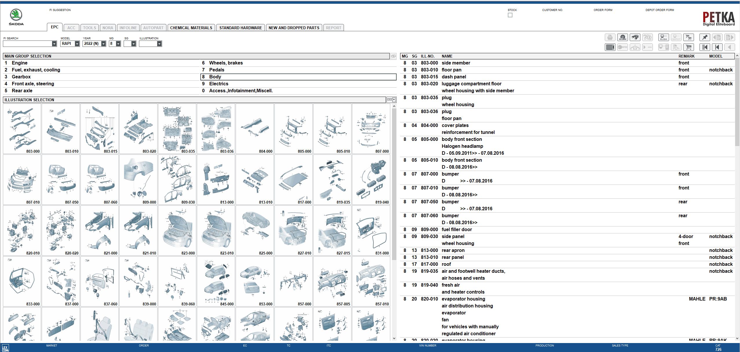Screen dimensions: 740x352
Task: Switch to the CHEMICAL MATERIALS tab
Action: [191, 28]
